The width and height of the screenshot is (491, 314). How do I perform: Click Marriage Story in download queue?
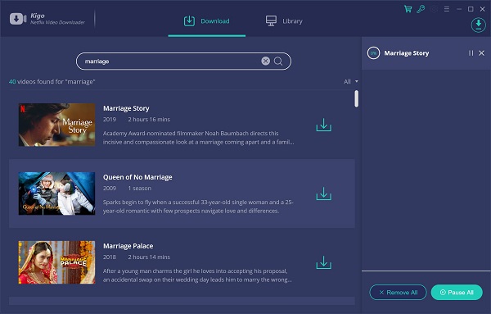[407, 53]
